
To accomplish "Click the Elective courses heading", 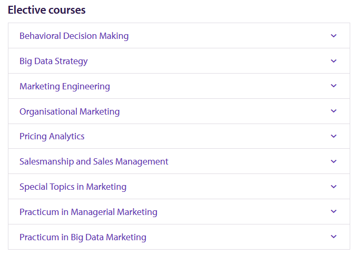I will (x=47, y=10).
